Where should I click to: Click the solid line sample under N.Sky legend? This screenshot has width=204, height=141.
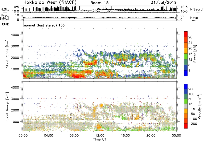click(x=5, y=12)
